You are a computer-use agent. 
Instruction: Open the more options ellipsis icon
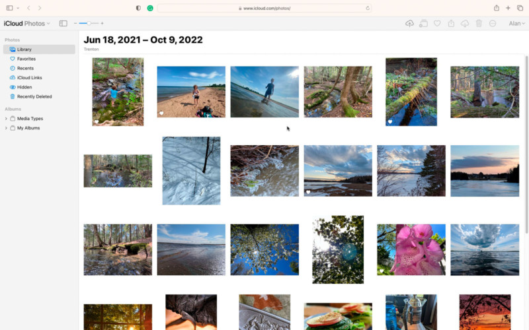pos(493,24)
